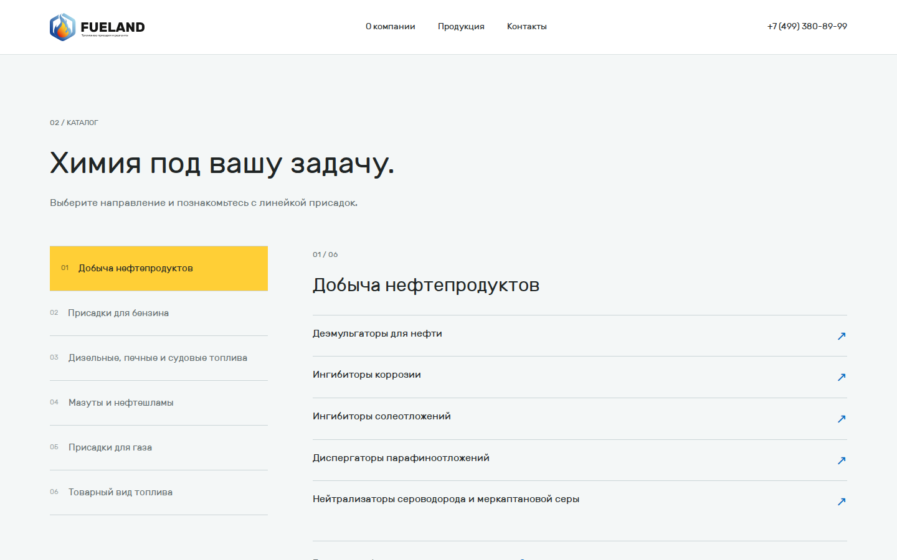Switch to Присадки для бензина tab
The height and width of the screenshot is (560, 897).
[x=159, y=313]
